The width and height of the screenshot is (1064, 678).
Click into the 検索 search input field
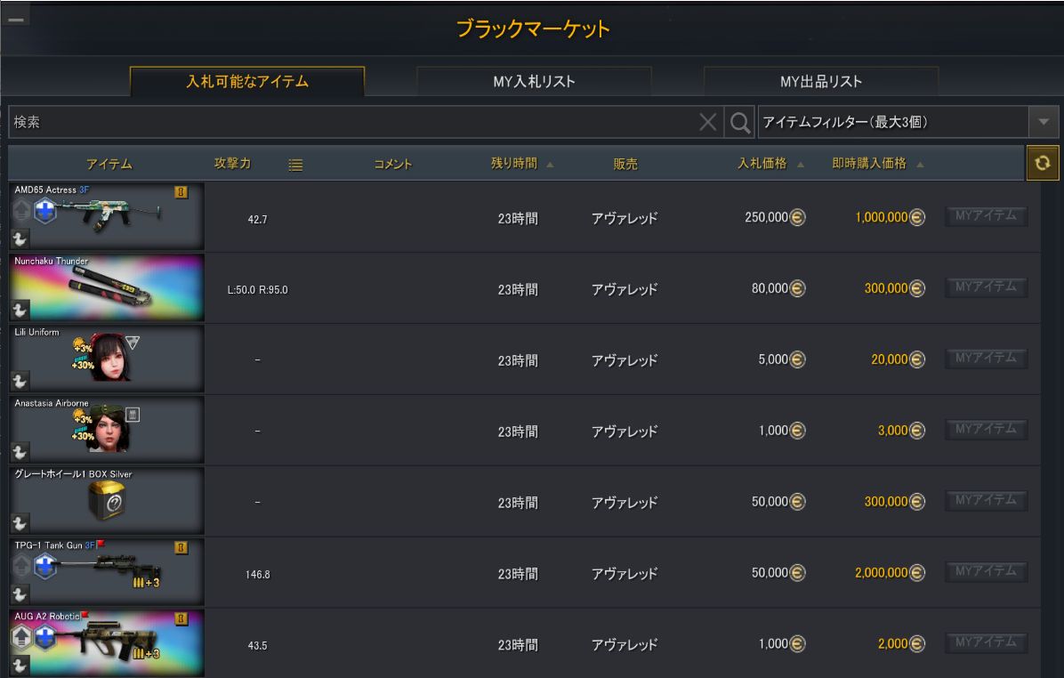point(353,122)
